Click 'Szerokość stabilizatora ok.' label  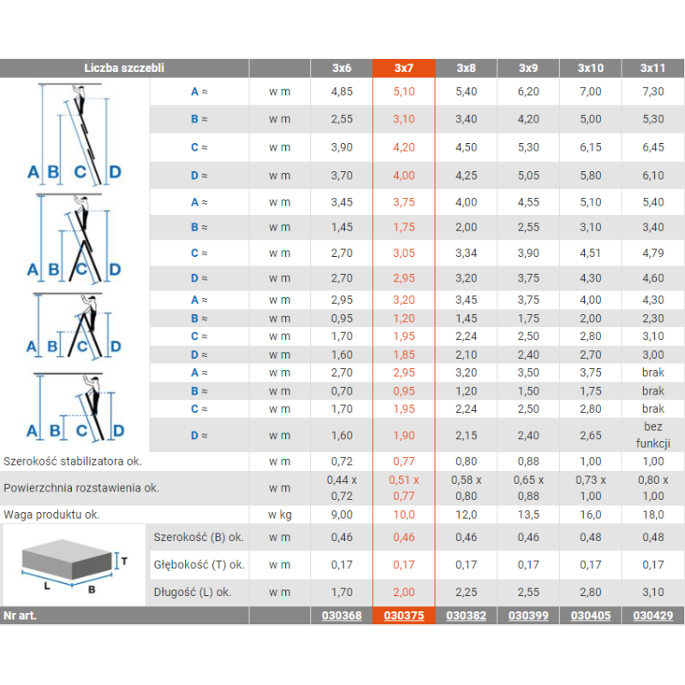point(73,462)
